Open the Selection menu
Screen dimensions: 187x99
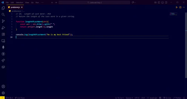20,2
